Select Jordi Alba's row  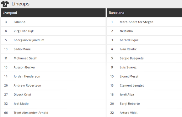(144, 94)
